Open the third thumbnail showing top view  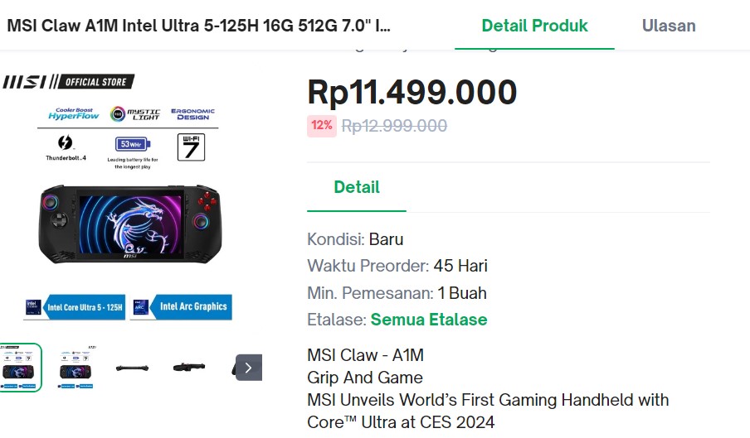pos(132,368)
